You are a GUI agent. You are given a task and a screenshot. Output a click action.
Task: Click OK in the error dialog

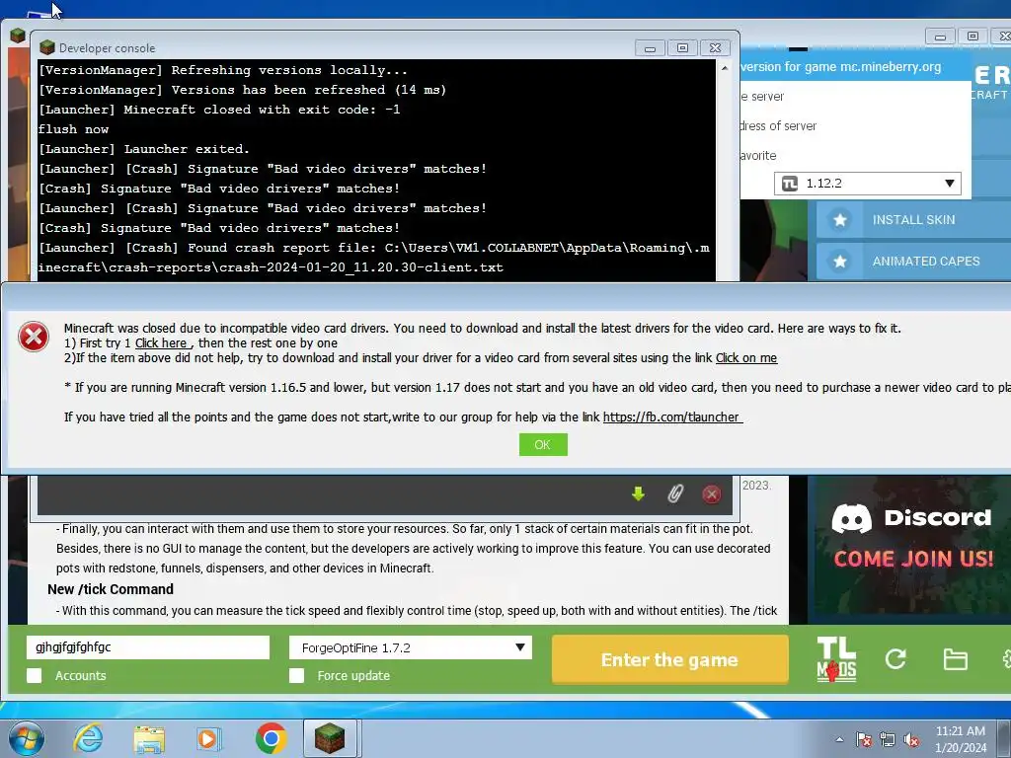(x=543, y=445)
